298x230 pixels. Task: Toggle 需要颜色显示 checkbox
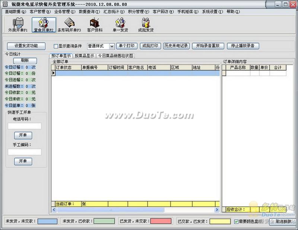[x=236, y=221]
